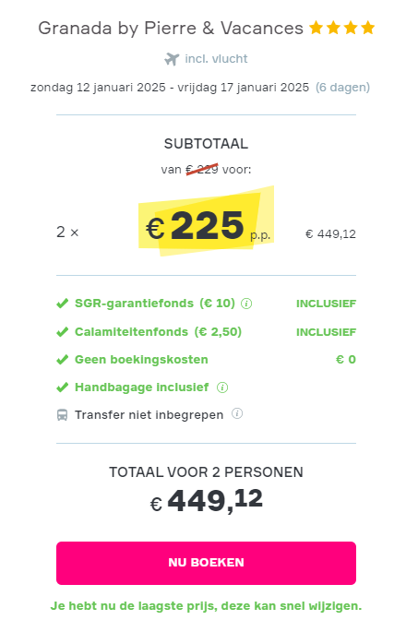Click the (6 dagen) duration text
Viewport: 406px width, 620px height.
(x=342, y=88)
